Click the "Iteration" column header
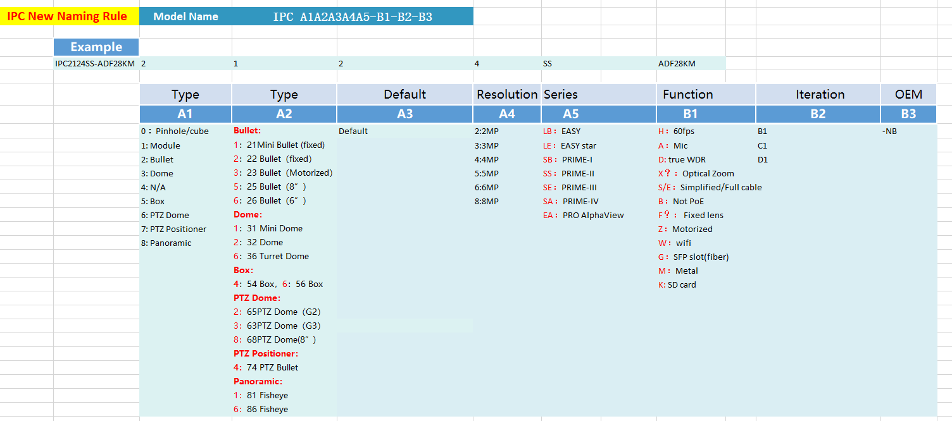952x421 pixels. pyautogui.click(x=820, y=94)
